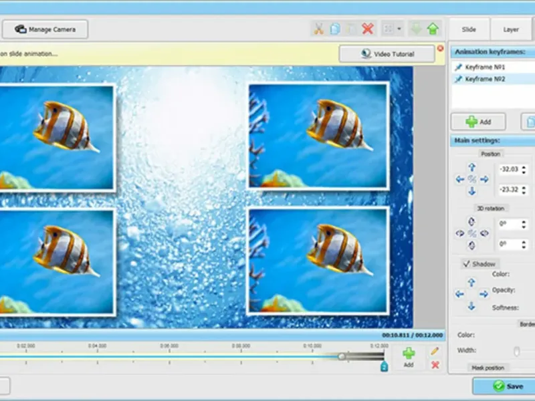535x401 pixels.
Task: Adjust the Position X spinner arrows
Action: tap(524, 170)
